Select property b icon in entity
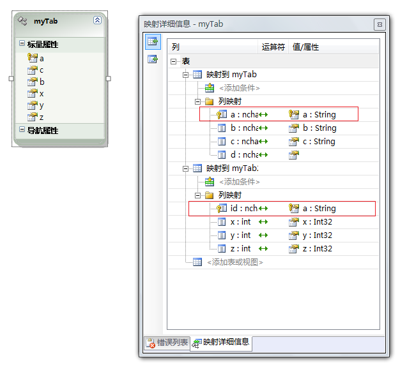 [33, 82]
